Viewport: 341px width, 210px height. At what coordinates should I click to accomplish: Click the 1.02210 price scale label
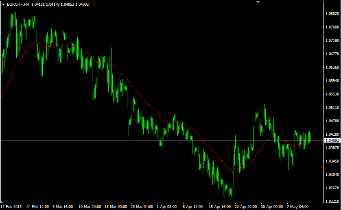pos(332,201)
